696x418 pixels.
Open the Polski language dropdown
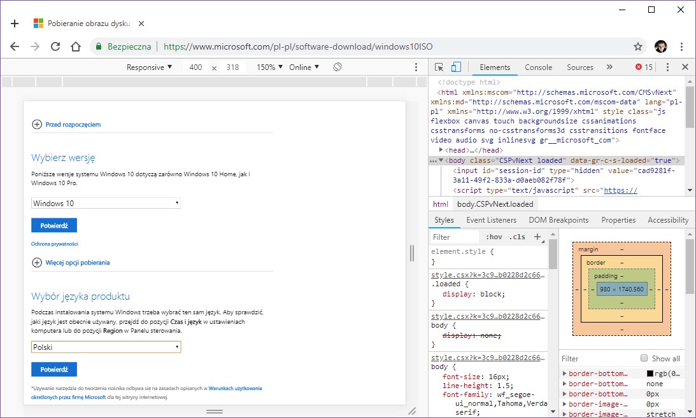coord(106,347)
